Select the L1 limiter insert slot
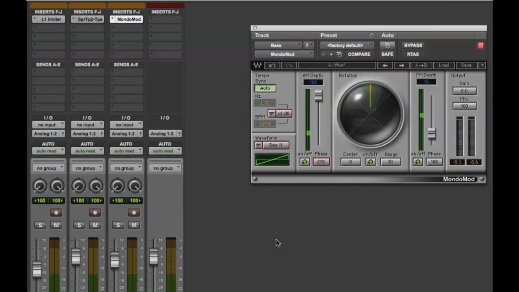Viewport: 519px width, 292px height. coord(49,19)
